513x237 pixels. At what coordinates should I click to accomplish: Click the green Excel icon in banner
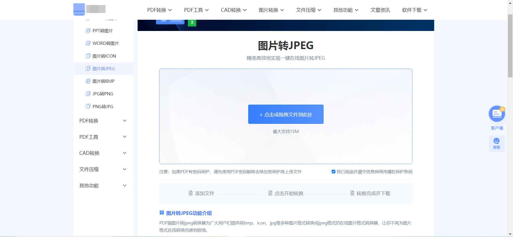(192, 23)
